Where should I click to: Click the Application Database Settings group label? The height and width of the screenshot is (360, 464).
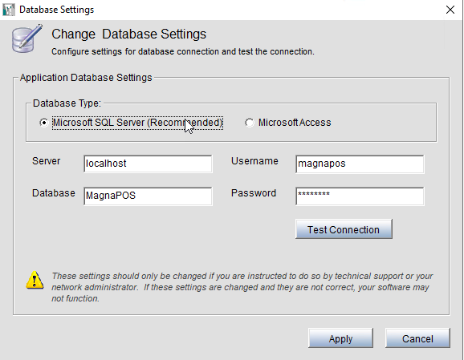86,78
